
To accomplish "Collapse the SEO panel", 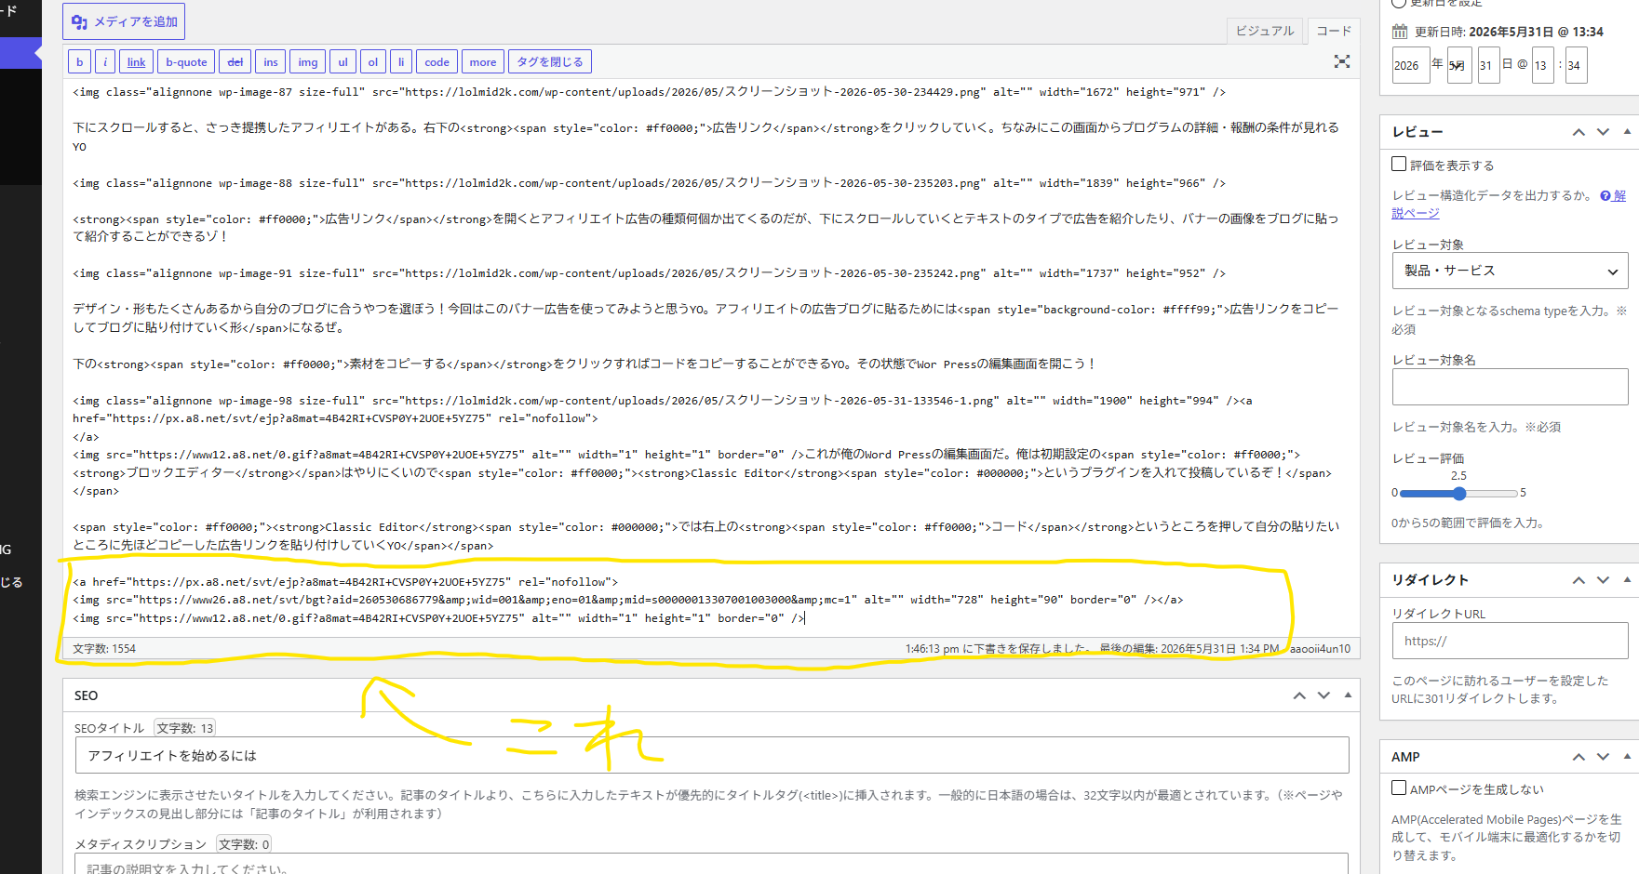I will click(x=1348, y=695).
